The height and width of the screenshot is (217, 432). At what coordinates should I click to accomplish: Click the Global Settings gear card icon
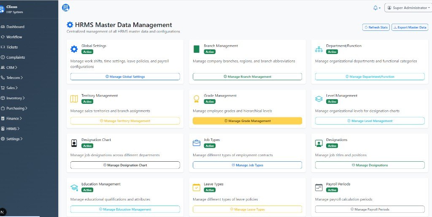(x=74, y=49)
